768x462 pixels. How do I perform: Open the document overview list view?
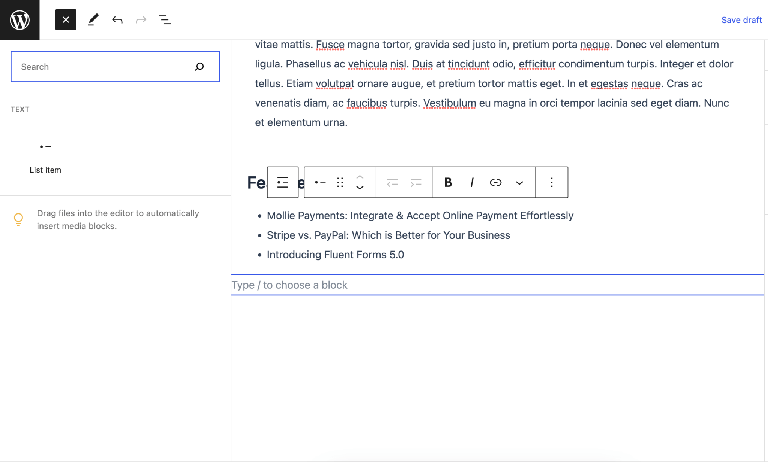[165, 20]
